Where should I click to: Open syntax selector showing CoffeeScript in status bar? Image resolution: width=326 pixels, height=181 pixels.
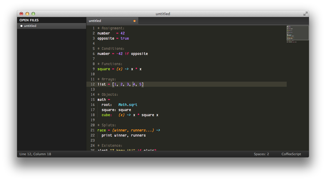click(291, 154)
